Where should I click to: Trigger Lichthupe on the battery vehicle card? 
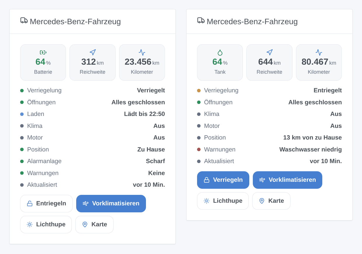tap(46, 225)
